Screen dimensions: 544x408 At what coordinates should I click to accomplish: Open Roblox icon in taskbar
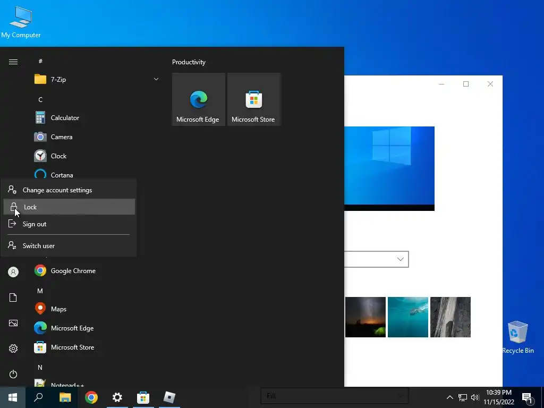point(169,397)
